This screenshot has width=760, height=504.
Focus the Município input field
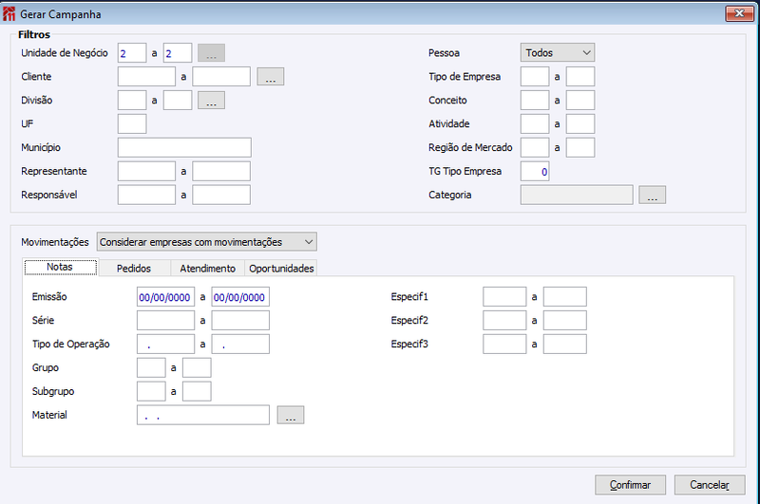point(184,147)
